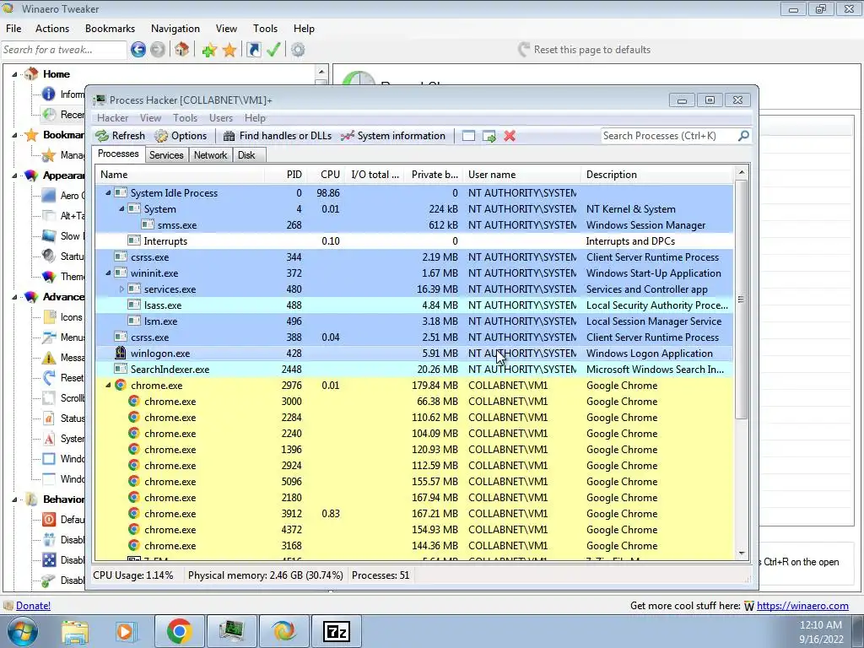Open the Winaero Actions menu
864x648 pixels.
52,29
